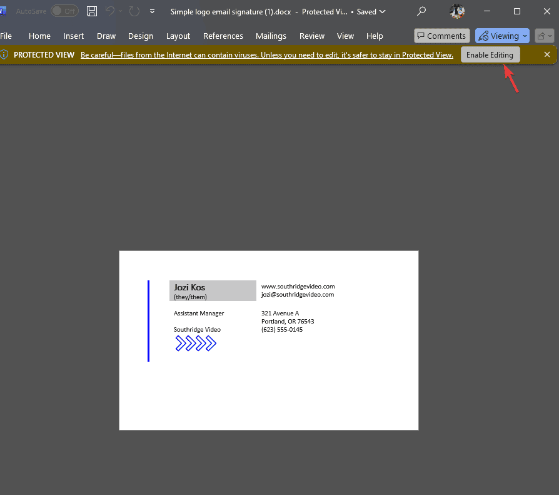The height and width of the screenshot is (495, 559).
Task: Click the phone number (623) 555-0145
Action: (281, 330)
